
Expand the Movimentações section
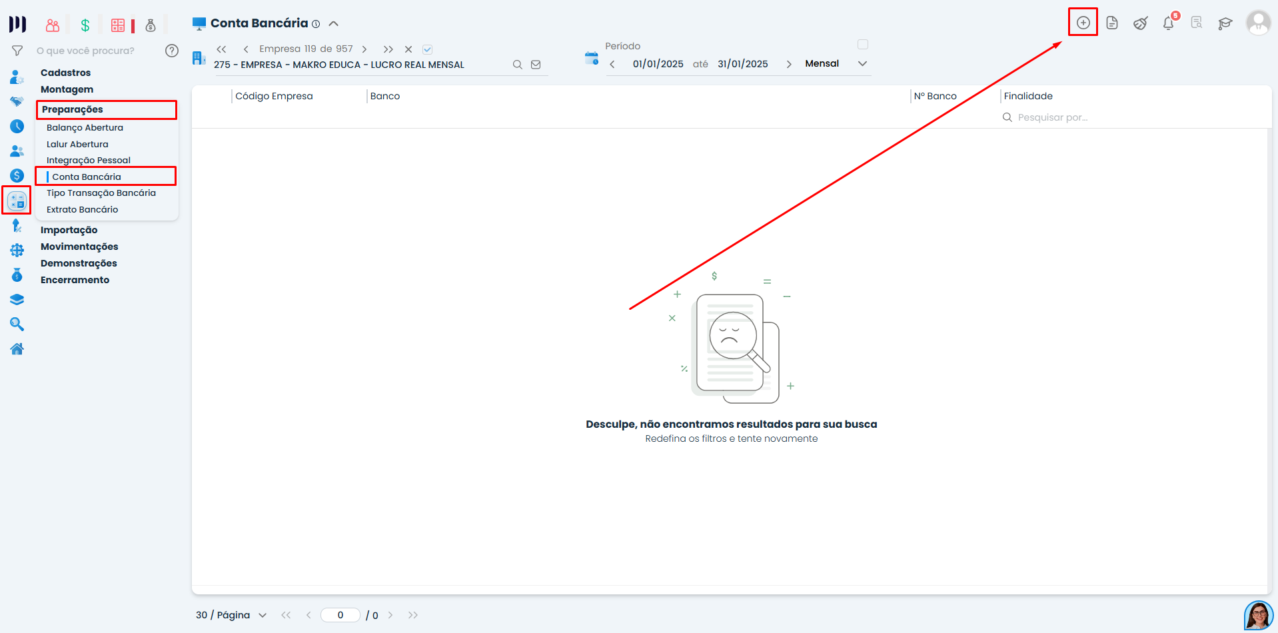tap(79, 247)
